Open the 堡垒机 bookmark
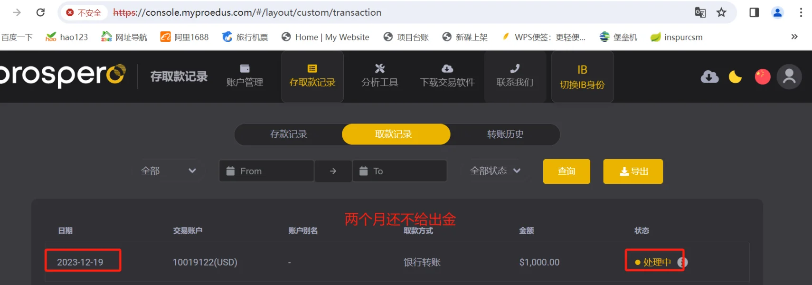Screen dimensions: 812x285 click(x=618, y=37)
